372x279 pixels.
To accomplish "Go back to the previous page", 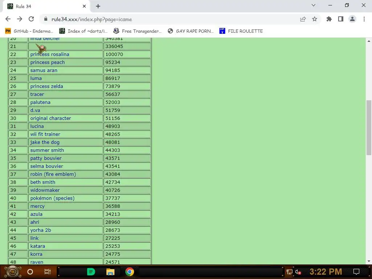I will pyautogui.click(x=8, y=19).
